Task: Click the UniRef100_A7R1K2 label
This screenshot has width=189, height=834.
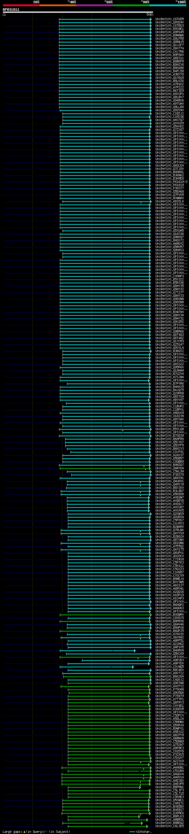Action: (169, 84)
